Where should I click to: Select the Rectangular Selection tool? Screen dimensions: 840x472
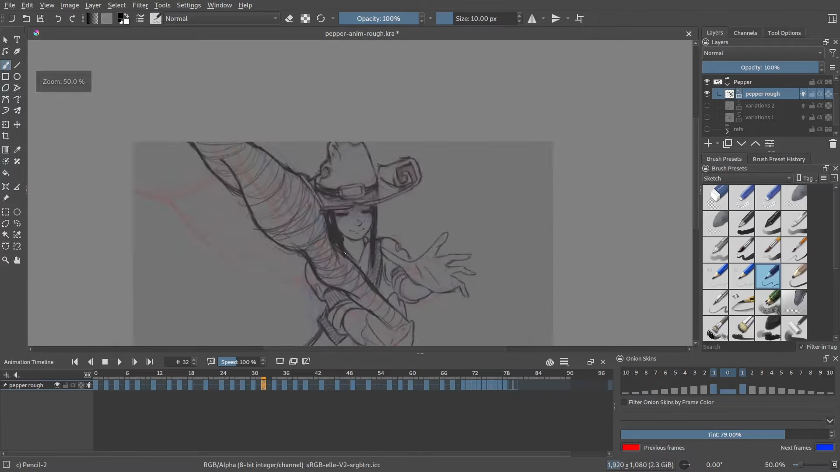[x=6, y=212]
